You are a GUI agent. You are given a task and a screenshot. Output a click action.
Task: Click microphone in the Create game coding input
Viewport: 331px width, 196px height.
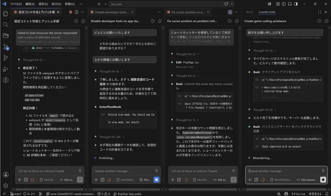point(323,171)
